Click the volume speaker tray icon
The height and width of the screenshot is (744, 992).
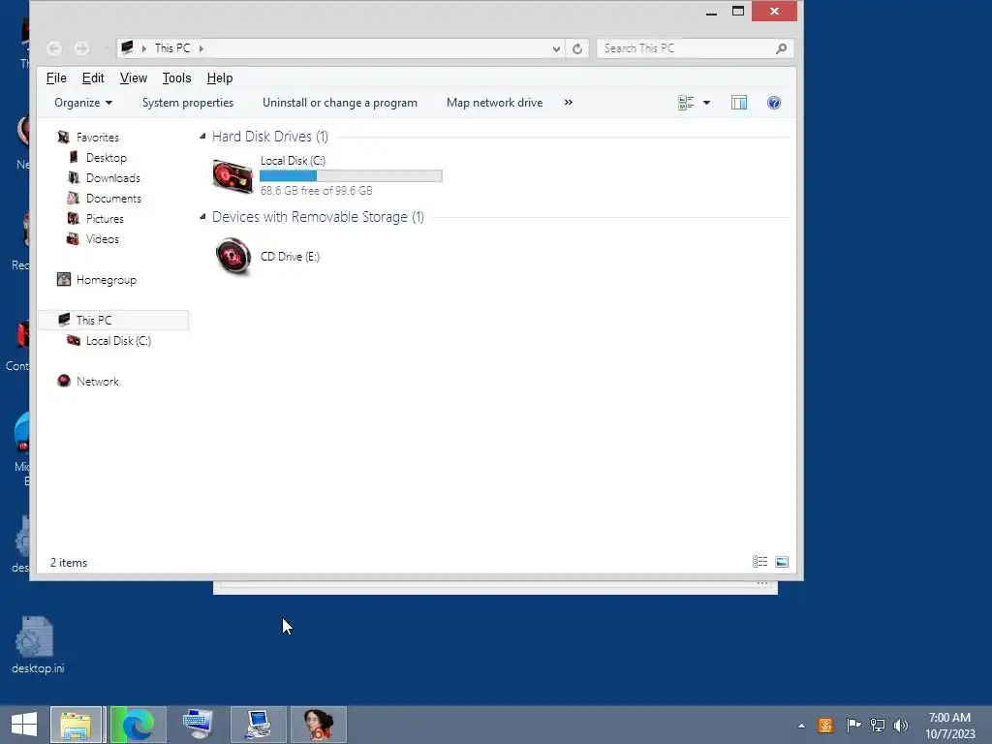901,725
